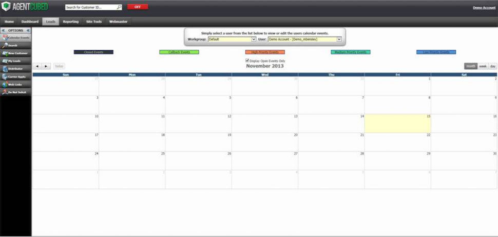Open the Do Not Solicit list

(x=16, y=92)
